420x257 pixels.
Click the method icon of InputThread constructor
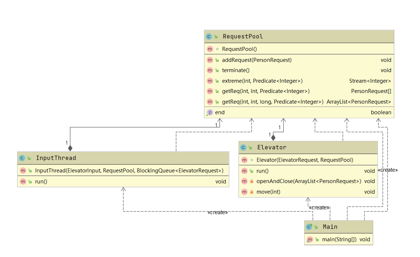tap(23, 171)
